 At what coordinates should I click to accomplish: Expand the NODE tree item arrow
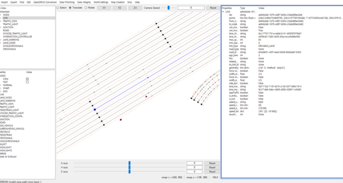[x=1, y=15]
